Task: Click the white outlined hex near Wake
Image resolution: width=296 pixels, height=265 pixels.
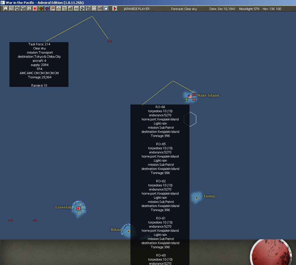Action: tap(190, 119)
